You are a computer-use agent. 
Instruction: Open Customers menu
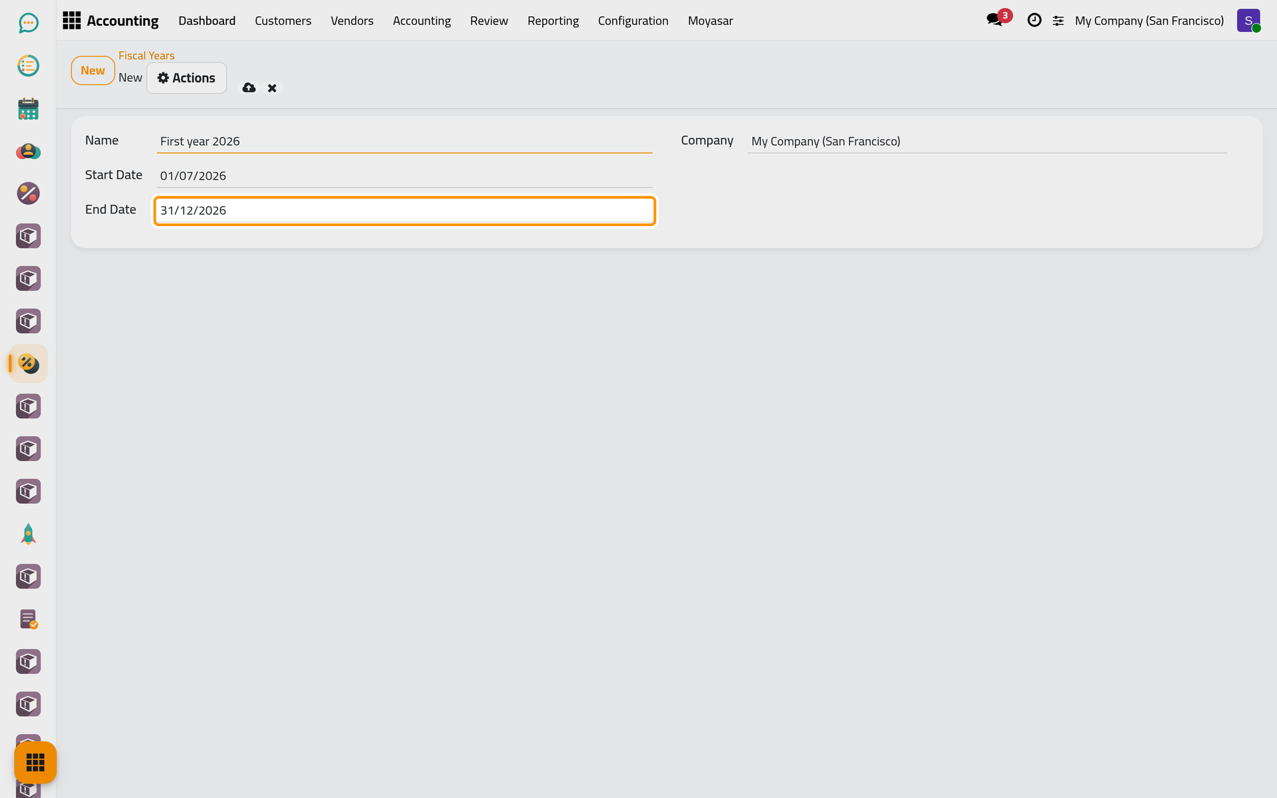[x=283, y=21]
